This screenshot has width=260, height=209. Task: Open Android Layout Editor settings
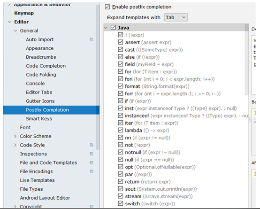coord(45,198)
